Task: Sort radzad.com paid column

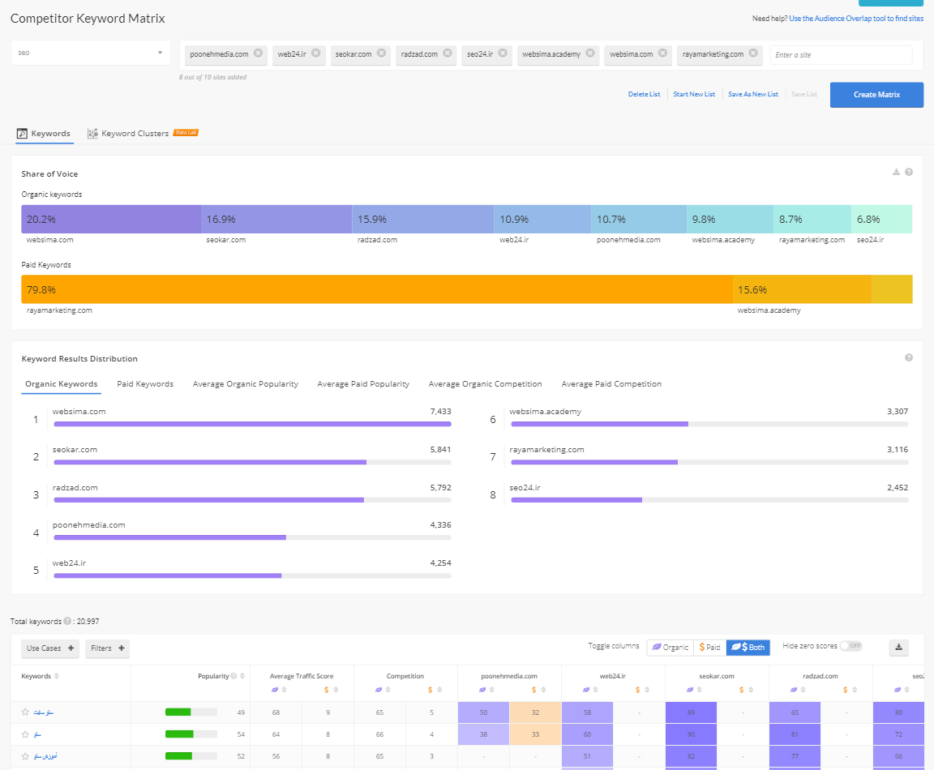Action: click(855, 690)
